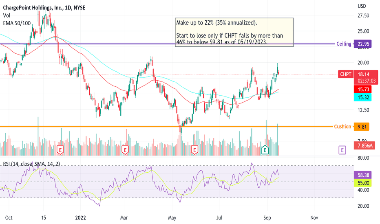380x224 pixels.
Task: Click the earnings marker at March 2022
Action: coord(125,150)
